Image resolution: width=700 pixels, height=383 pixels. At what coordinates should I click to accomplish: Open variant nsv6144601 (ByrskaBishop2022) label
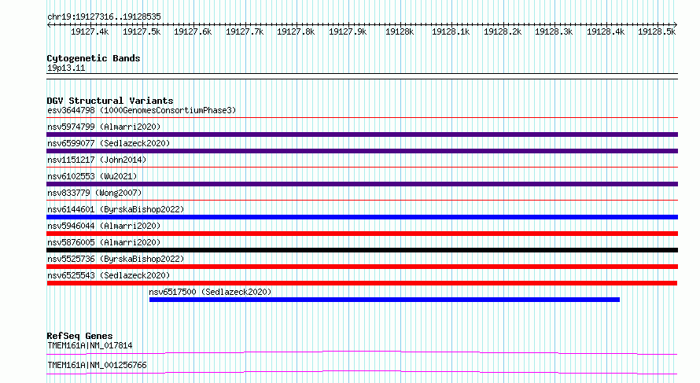point(116,209)
